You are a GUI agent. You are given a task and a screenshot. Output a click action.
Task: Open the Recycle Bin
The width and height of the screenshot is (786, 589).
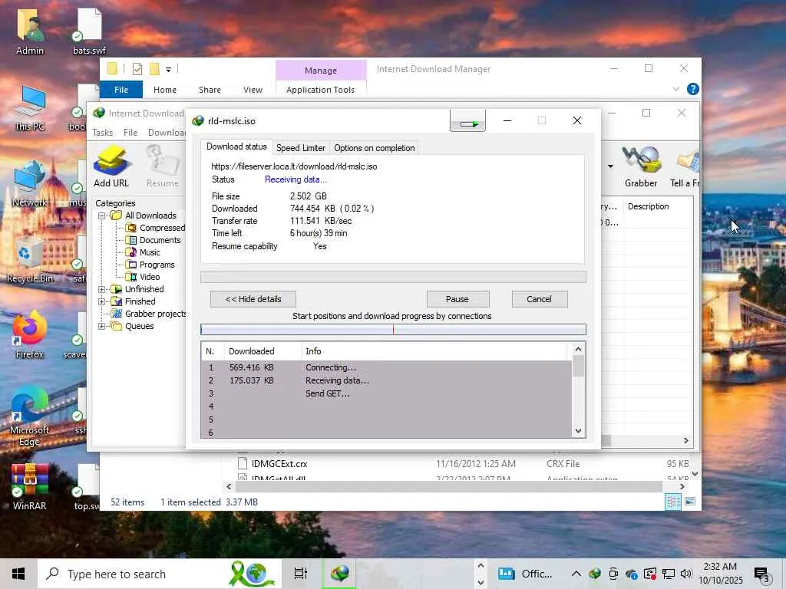point(30,259)
